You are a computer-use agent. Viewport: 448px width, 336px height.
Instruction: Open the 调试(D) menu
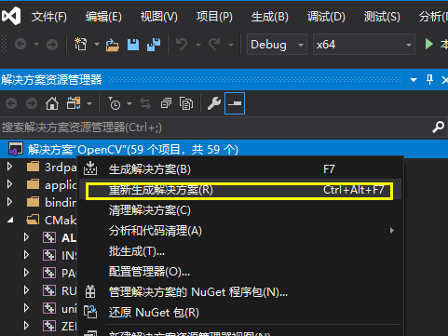click(326, 17)
